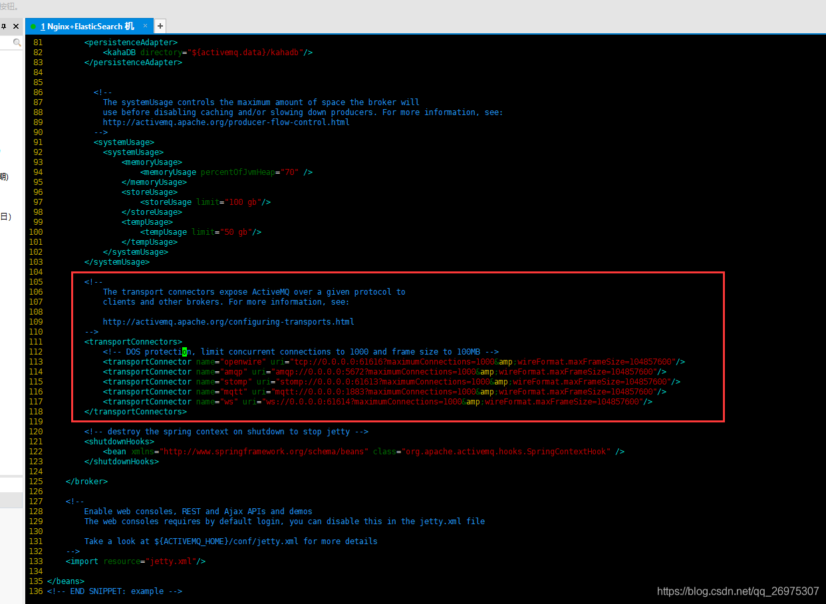The image size is (826, 604).
Task: Click the import resource="jetty.xml" line
Action: (136, 561)
